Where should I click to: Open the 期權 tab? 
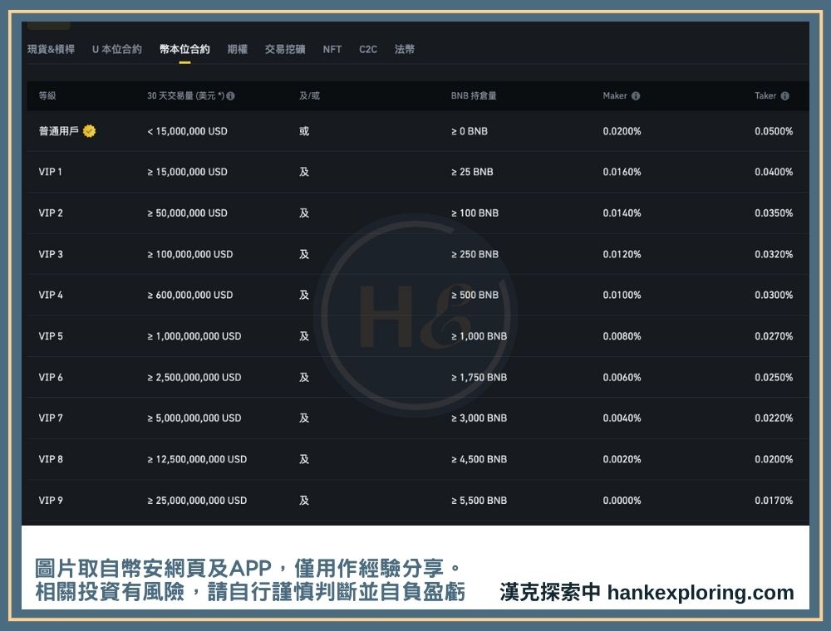(x=238, y=49)
